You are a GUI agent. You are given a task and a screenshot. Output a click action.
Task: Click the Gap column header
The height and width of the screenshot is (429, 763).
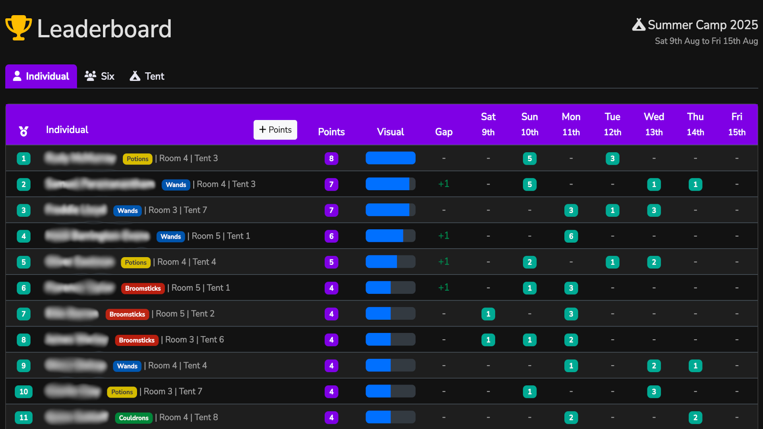(x=443, y=131)
